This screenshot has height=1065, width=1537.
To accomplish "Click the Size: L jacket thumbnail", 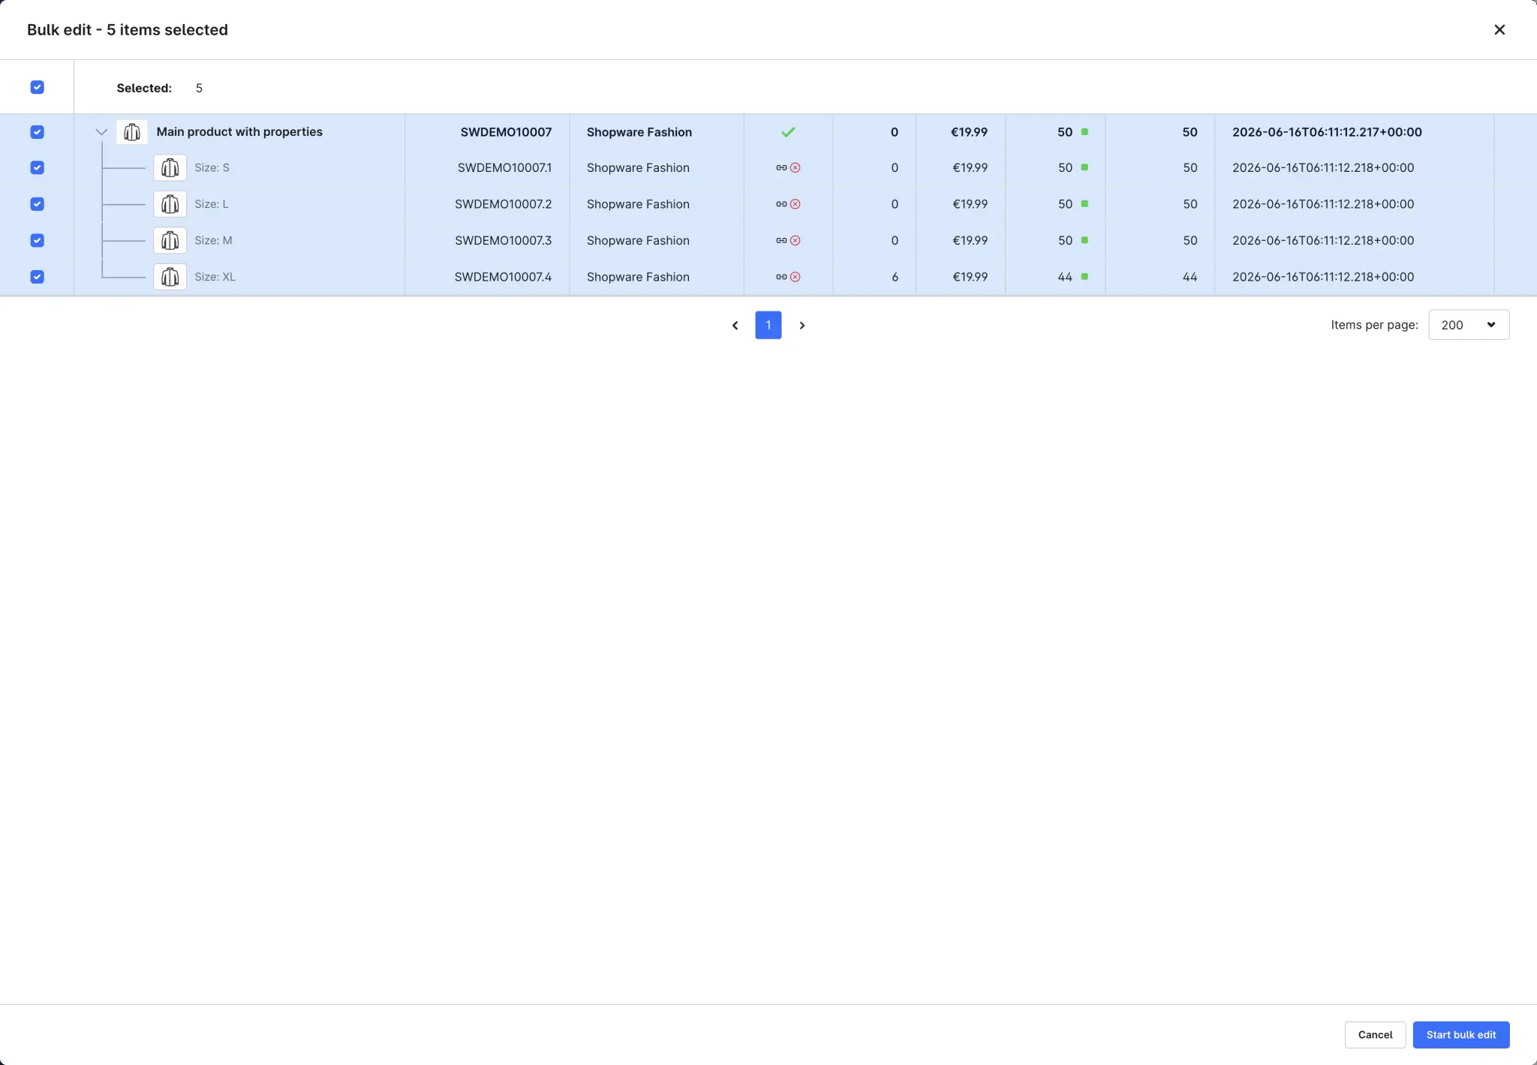I will pyautogui.click(x=170, y=204).
